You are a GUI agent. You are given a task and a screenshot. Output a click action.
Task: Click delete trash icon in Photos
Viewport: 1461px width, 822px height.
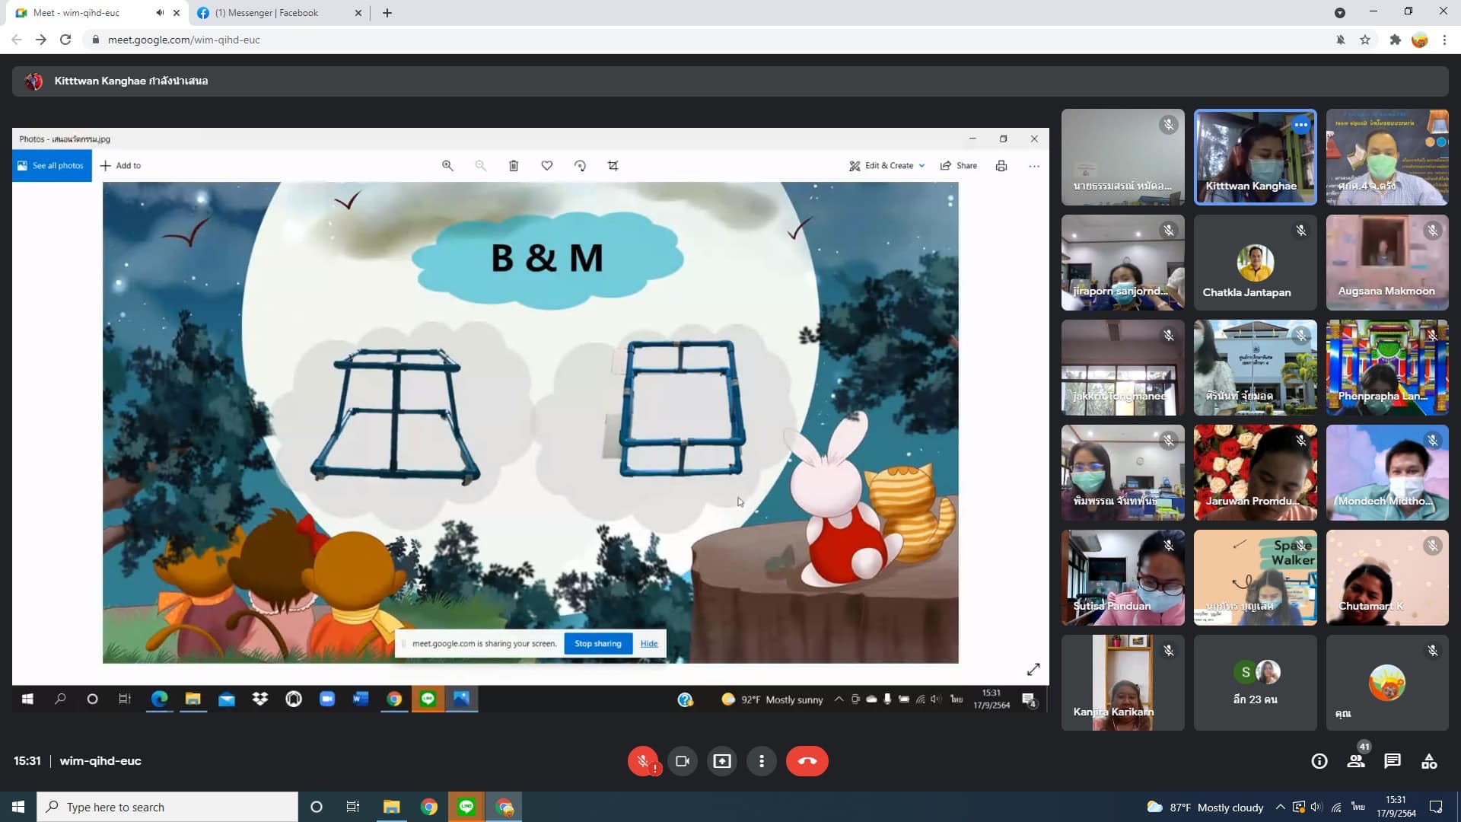point(514,165)
